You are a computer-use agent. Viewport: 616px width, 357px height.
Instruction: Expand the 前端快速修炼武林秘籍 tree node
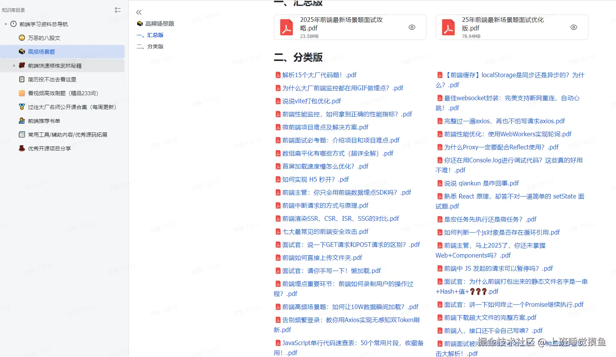tap(14, 66)
